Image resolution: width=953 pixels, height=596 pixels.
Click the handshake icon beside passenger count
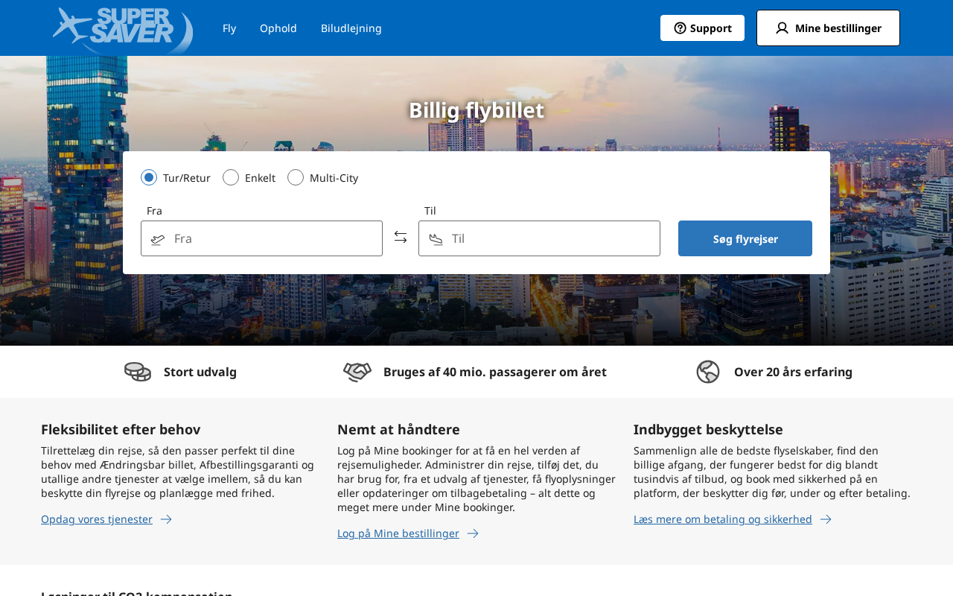point(357,372)
